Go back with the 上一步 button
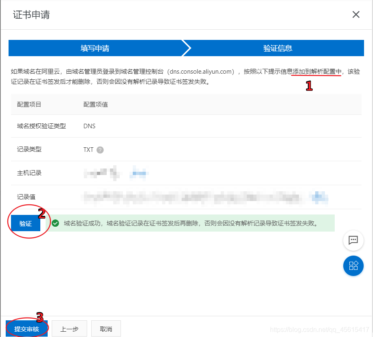Image resolution: width=373 pixels, height=337 pixels. click(69, 329)
